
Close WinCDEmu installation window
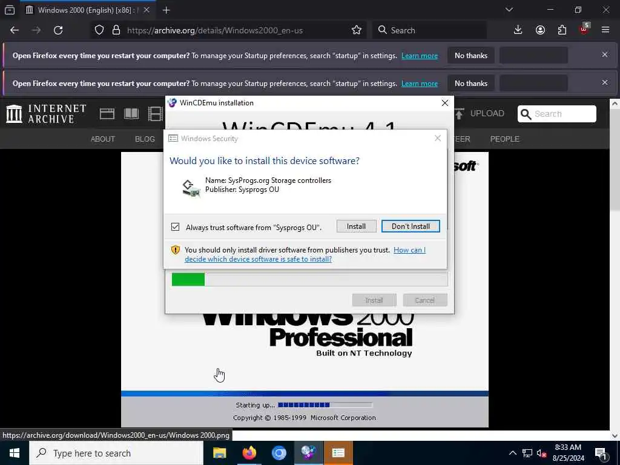tap(445, 103)
